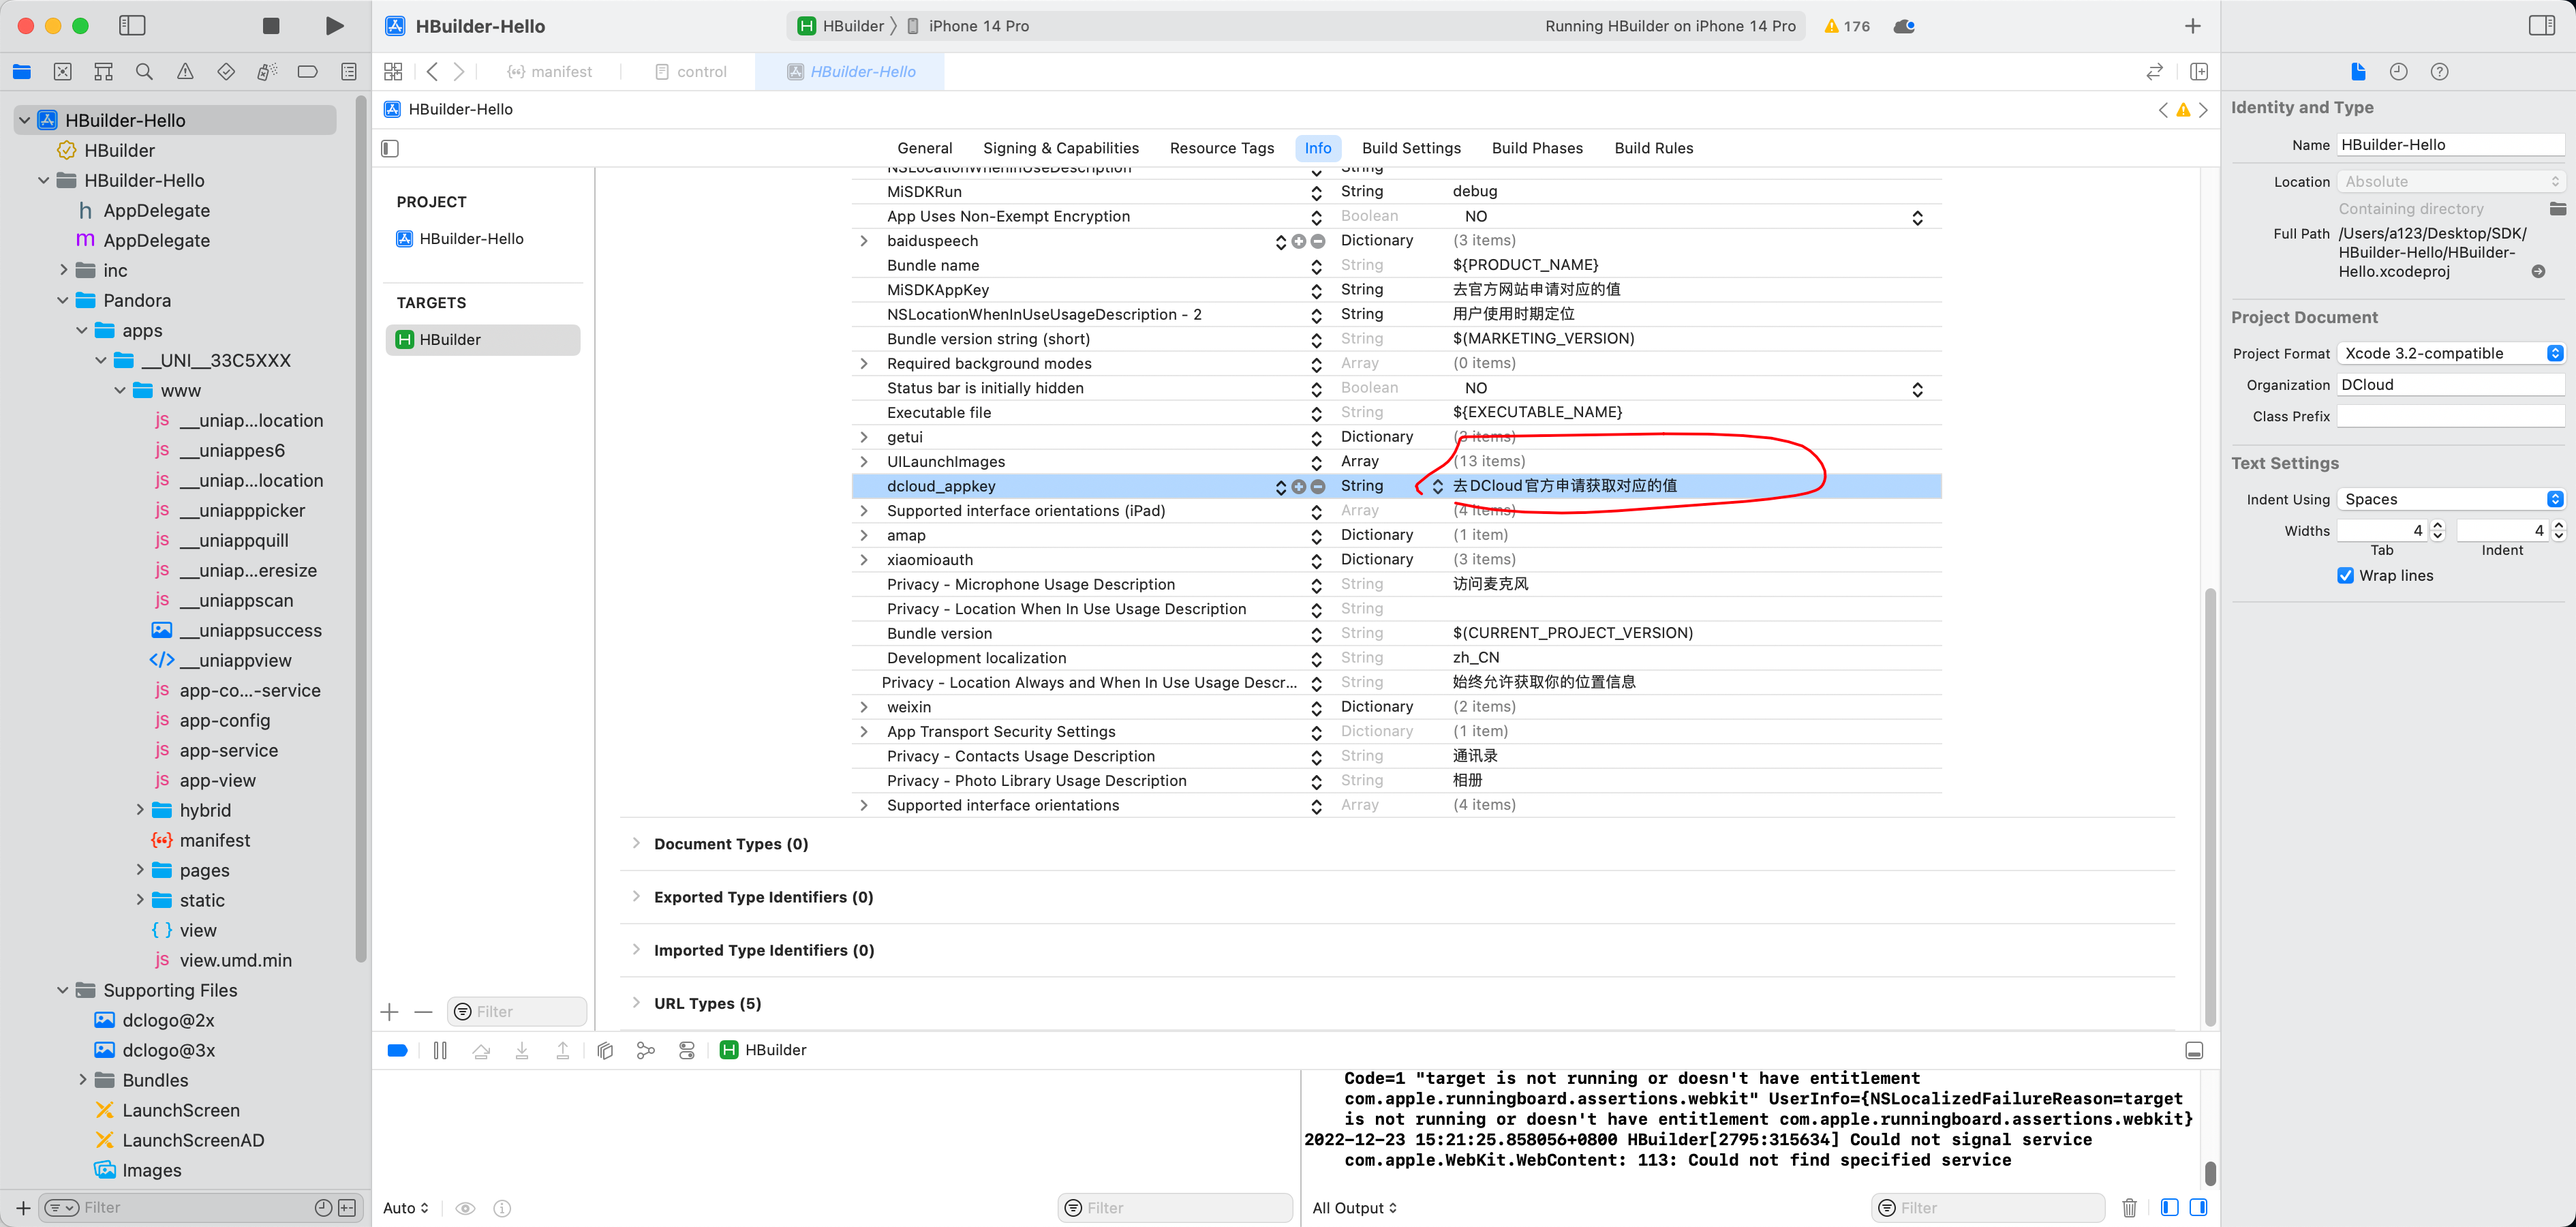Open the Find navigator magnifier icon
The width and height of the screenshot is (2576, 1227).
(144, 72)
